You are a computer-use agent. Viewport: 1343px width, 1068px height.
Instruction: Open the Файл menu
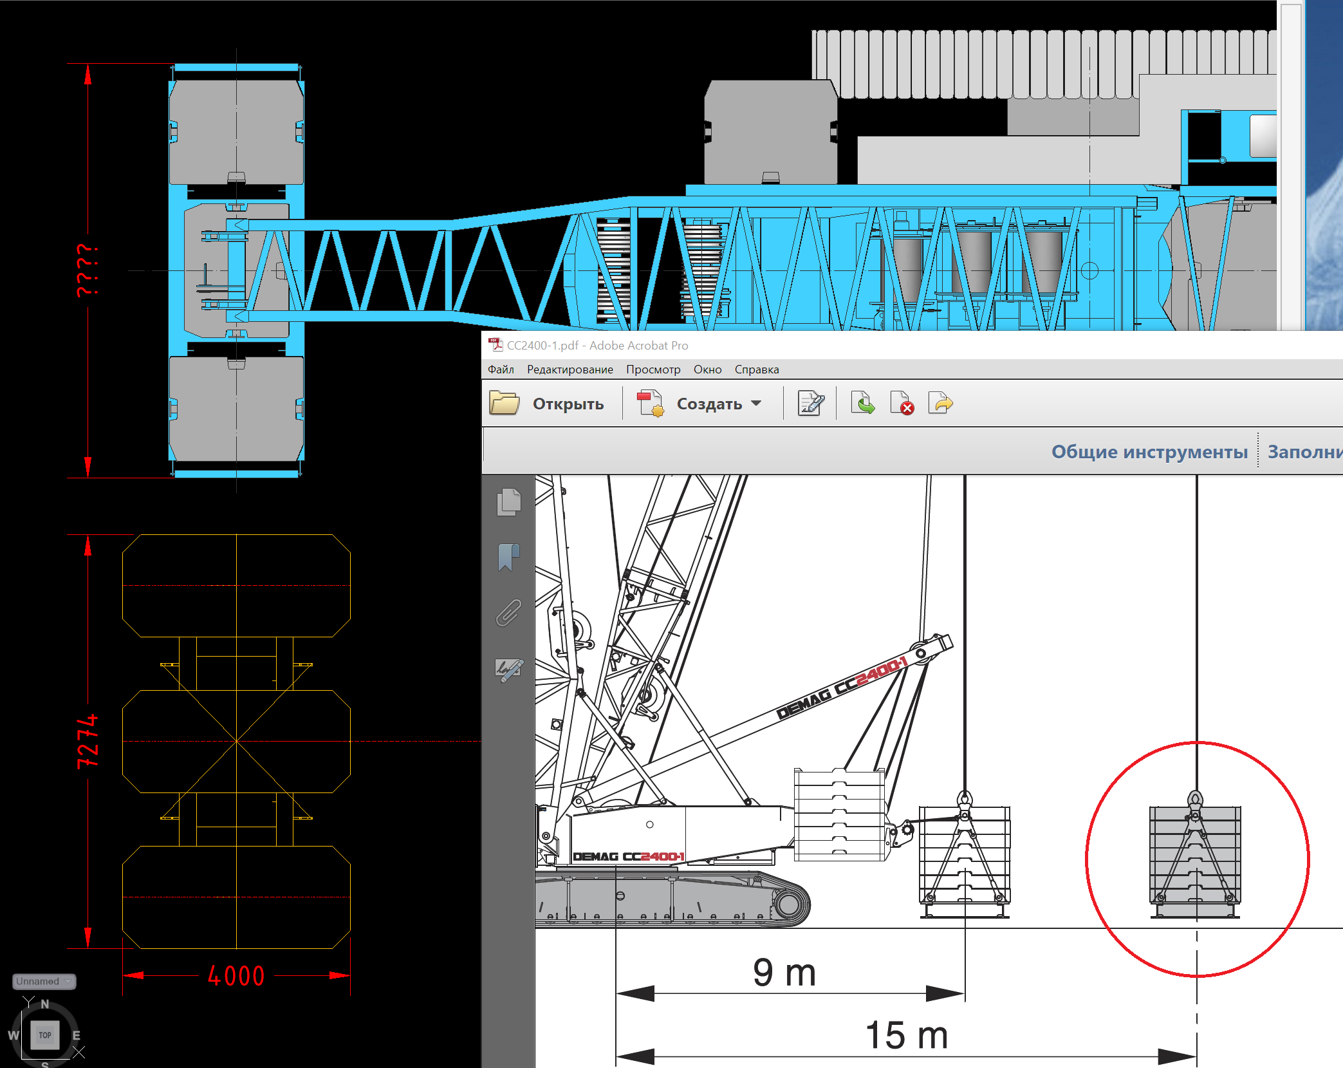click(501, 370)
